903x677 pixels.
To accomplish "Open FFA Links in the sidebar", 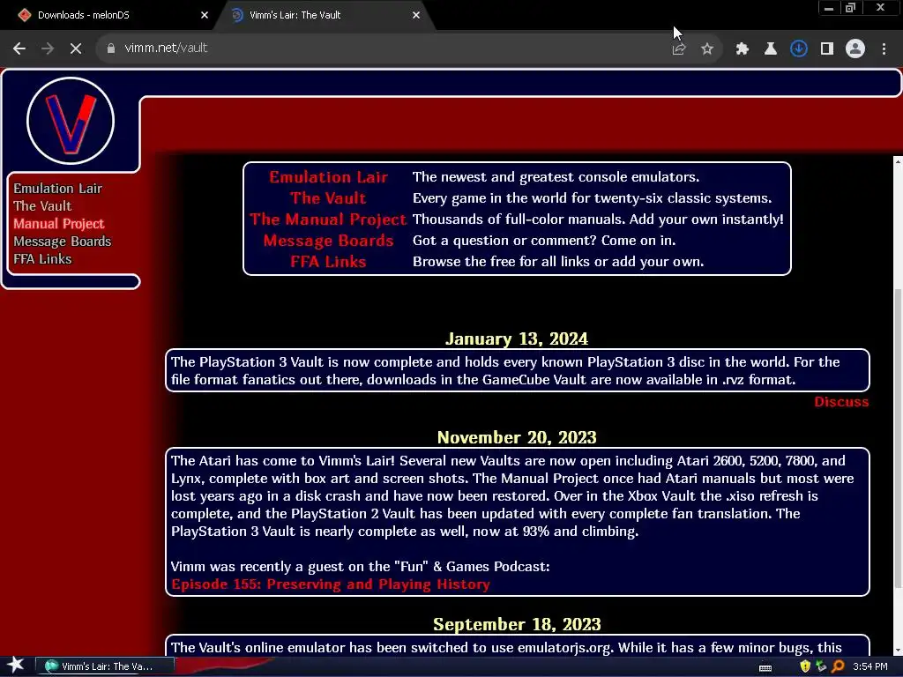I will click(x=42, y=259).
